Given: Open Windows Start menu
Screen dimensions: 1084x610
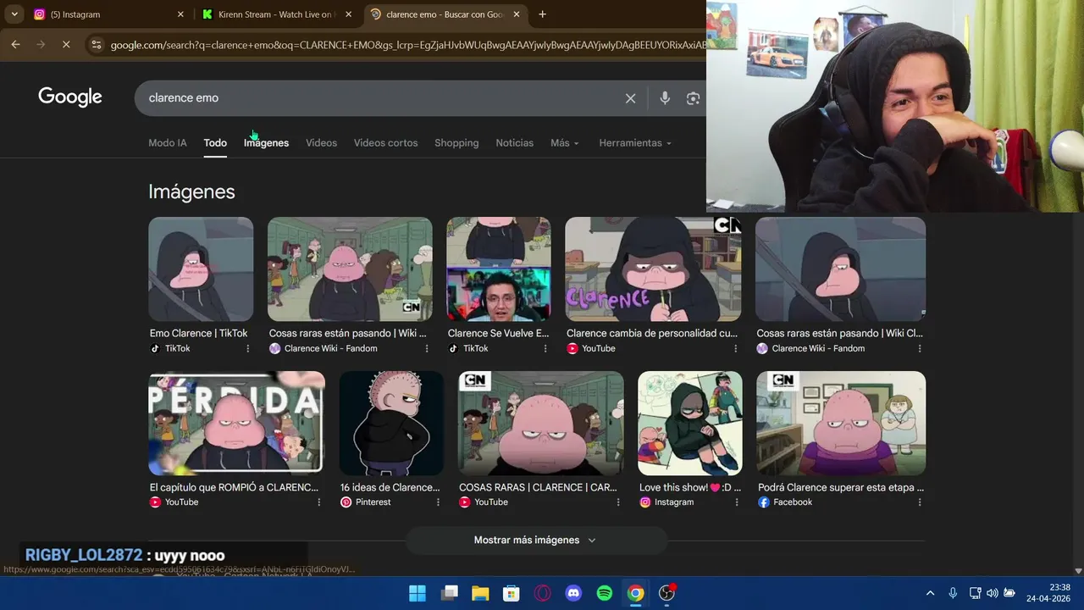Looking at the screenshot, I should pyautogui.click(x=418, y=593).
